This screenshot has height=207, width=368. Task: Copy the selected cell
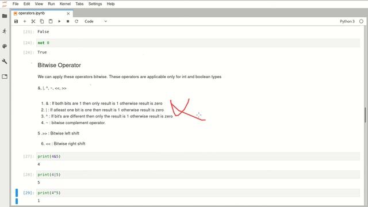(42, 21)
